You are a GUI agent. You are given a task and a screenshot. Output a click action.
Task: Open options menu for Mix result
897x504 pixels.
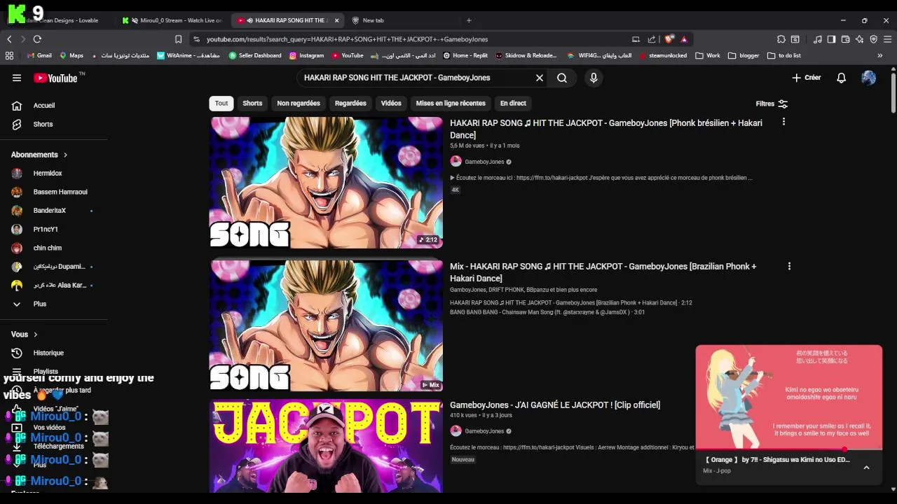(789, 266)
